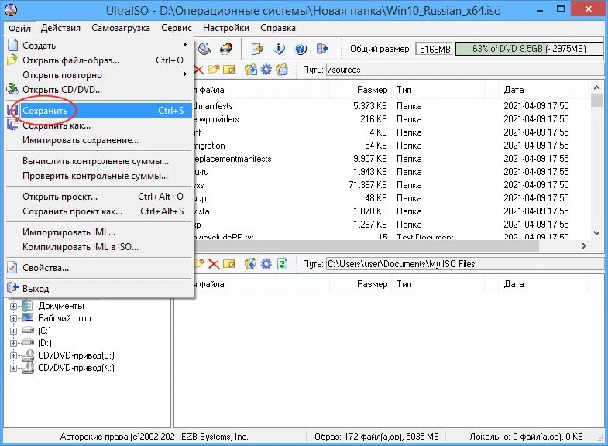Open the Самозагрузка menu

click(121, 28)
